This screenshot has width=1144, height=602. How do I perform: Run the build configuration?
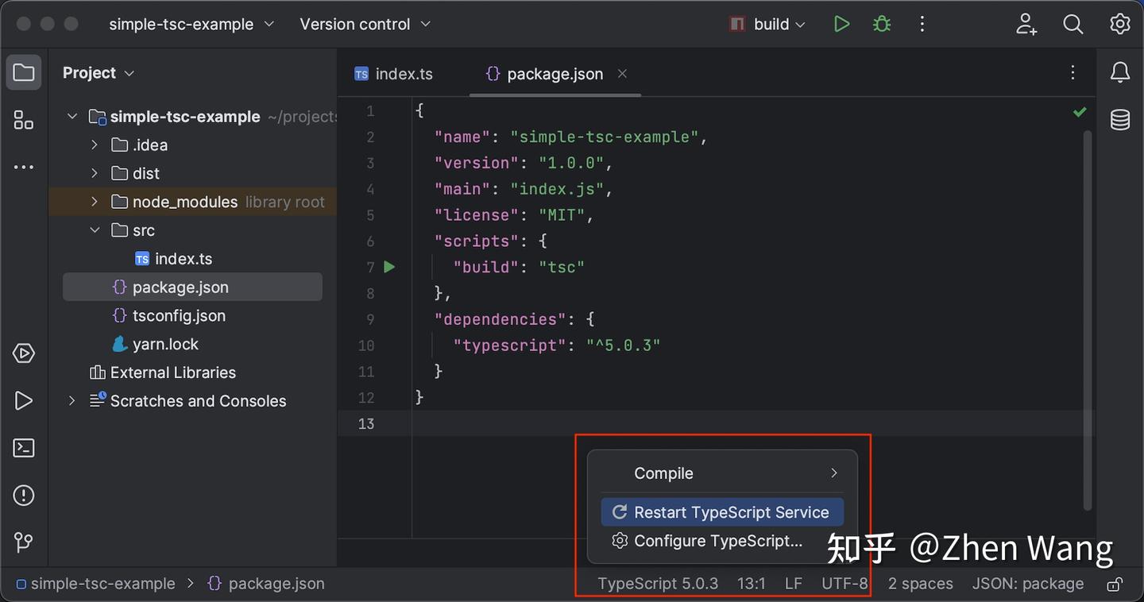tap(842, 25)
